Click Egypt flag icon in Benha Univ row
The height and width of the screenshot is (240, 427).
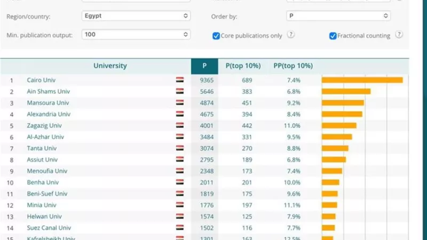click(180, 182)
